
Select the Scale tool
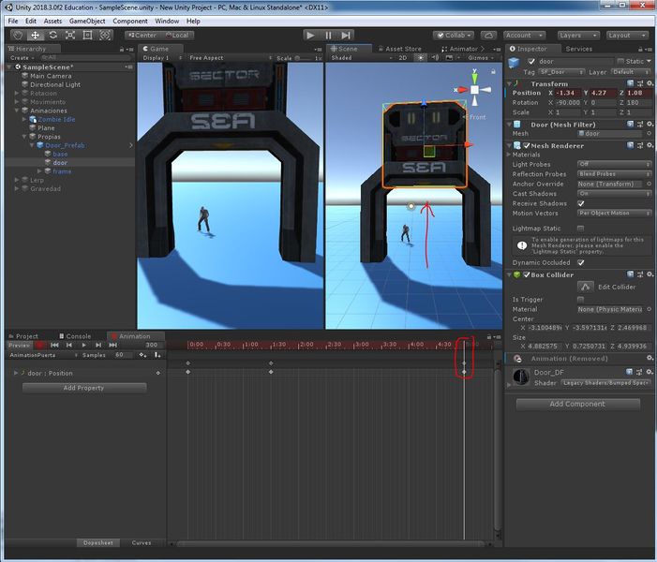pos(70,36)
